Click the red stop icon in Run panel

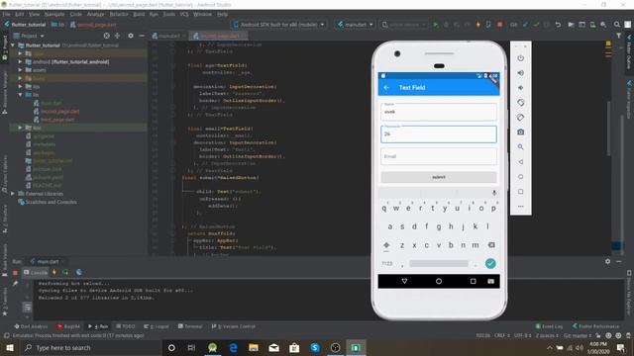[15, 273]
